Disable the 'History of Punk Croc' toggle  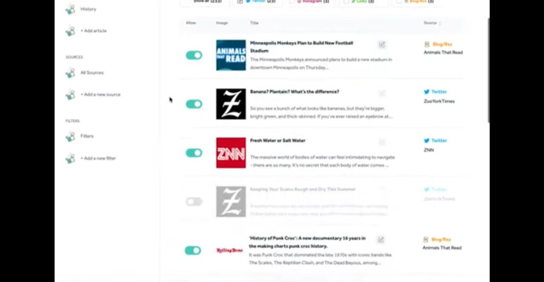[x=193, y=250]
